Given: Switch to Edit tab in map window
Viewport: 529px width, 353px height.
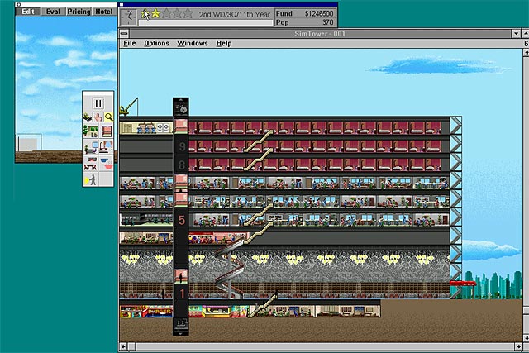Looking at the screenshot, I should [x=28, y=12].
